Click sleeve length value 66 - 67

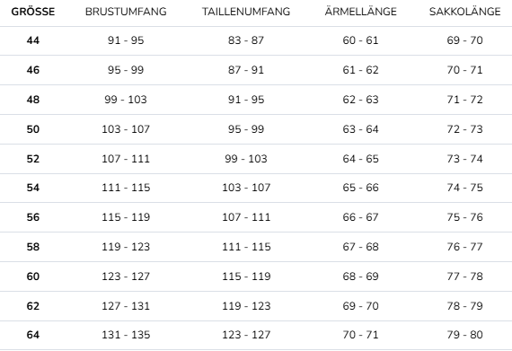360,217
